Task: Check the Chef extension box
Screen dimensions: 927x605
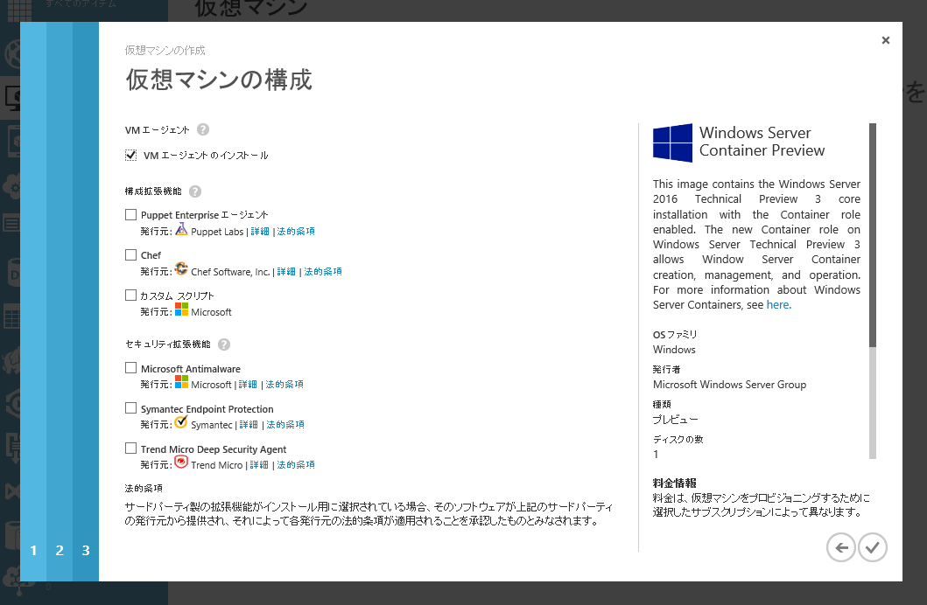Action: pyautogui.click(x=130, y=255)
